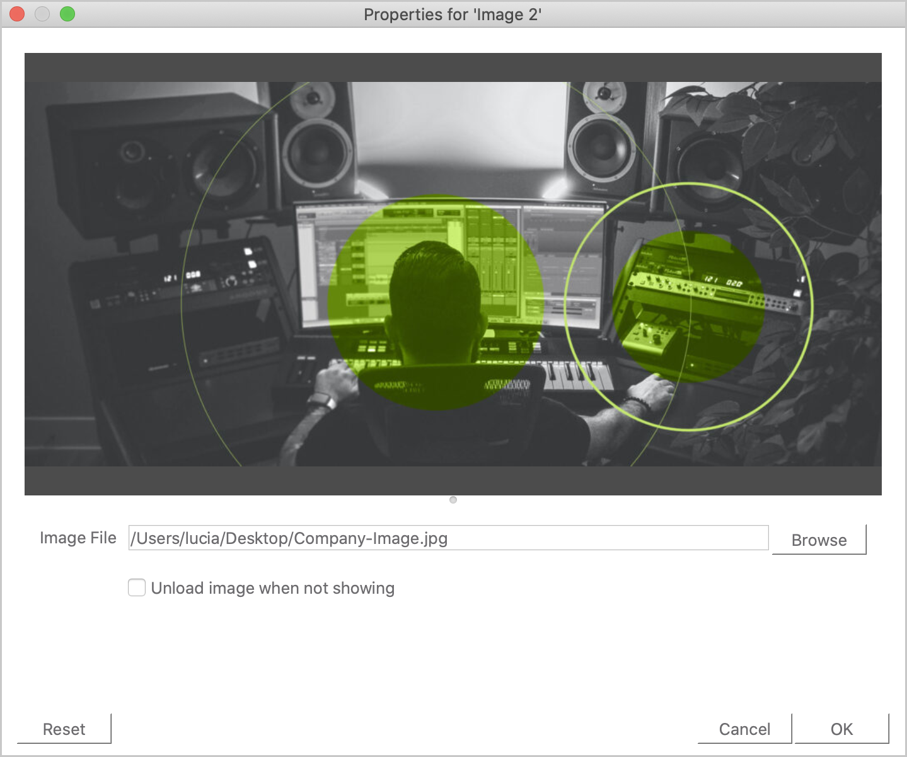Image resolution: width=907 pixels, height=757 pixels.
Task: Click the dark bar above the preview image
Action: coord(453,67)
